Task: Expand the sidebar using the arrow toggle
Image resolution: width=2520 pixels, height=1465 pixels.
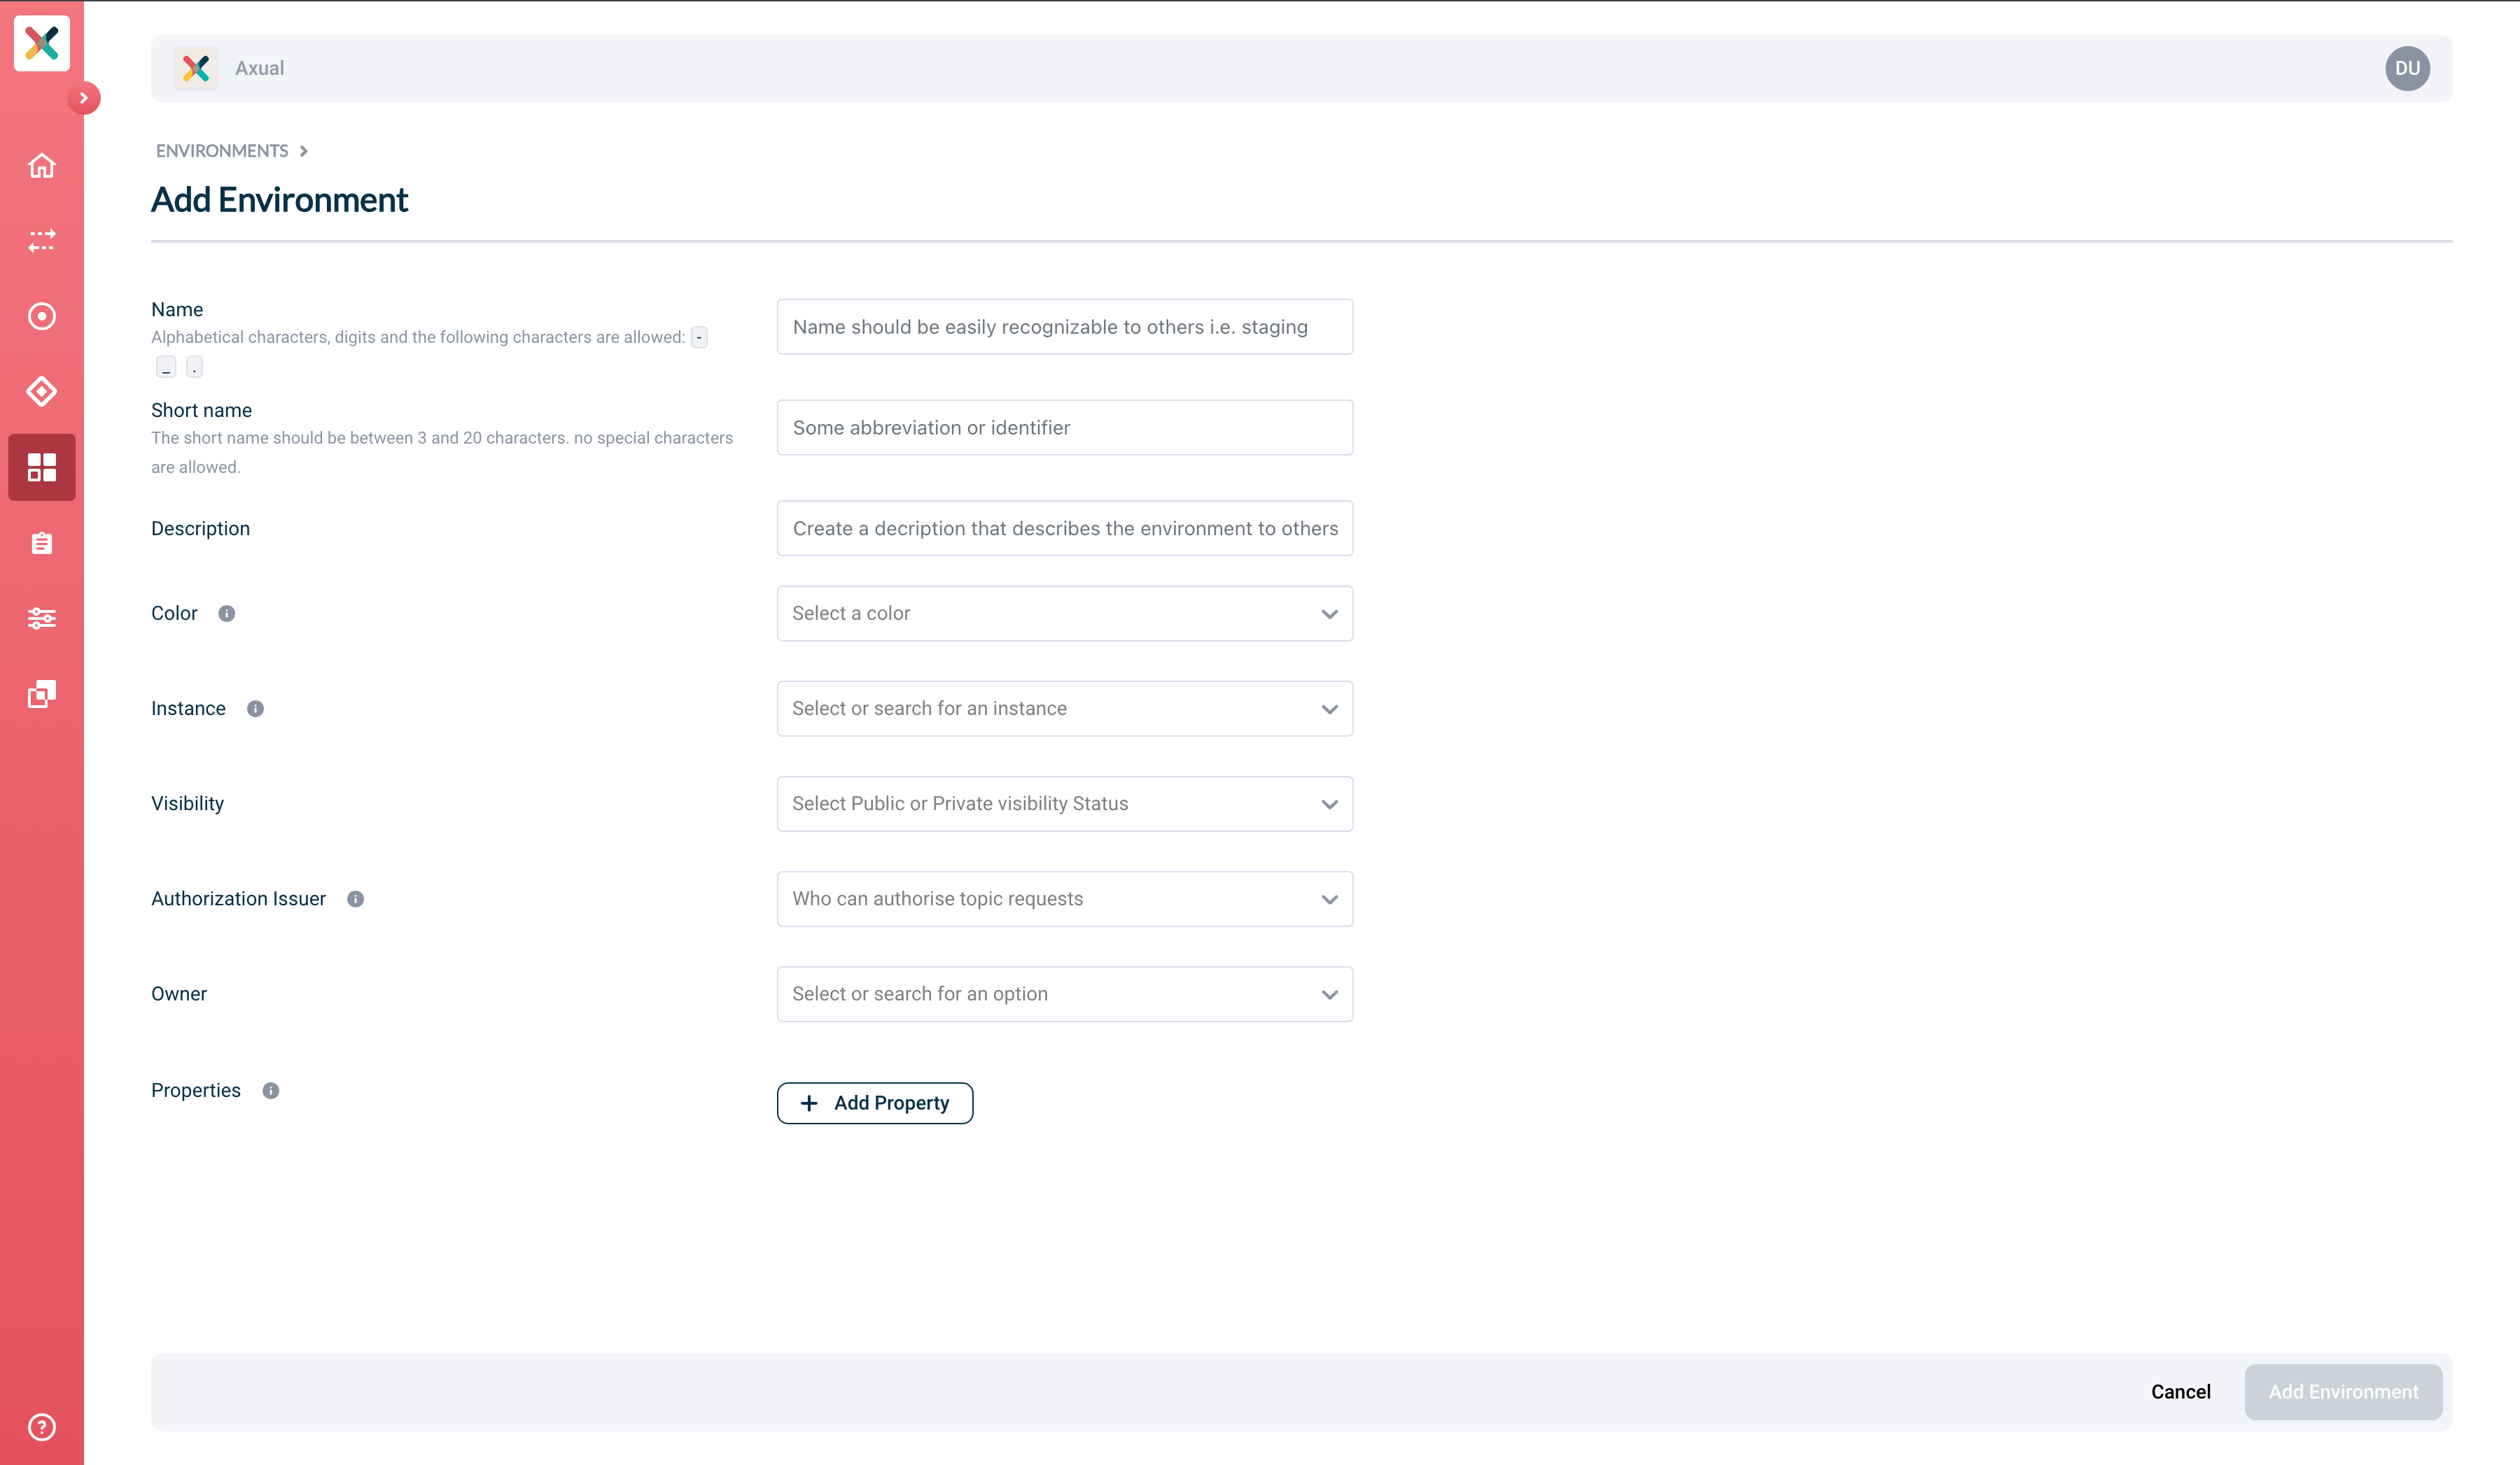Action: (84, 98)
